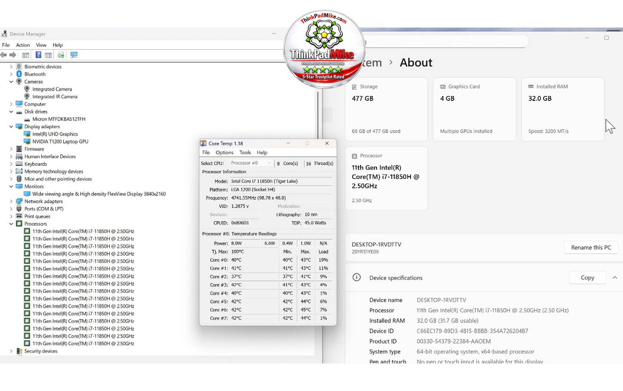Click the adapter icon beside Intel(R) UHD Graphics

click(x=27, y=134)
